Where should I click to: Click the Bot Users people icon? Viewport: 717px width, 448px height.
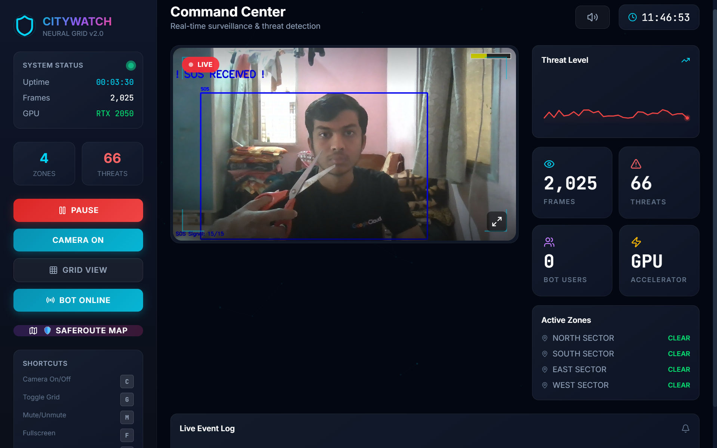549,242
